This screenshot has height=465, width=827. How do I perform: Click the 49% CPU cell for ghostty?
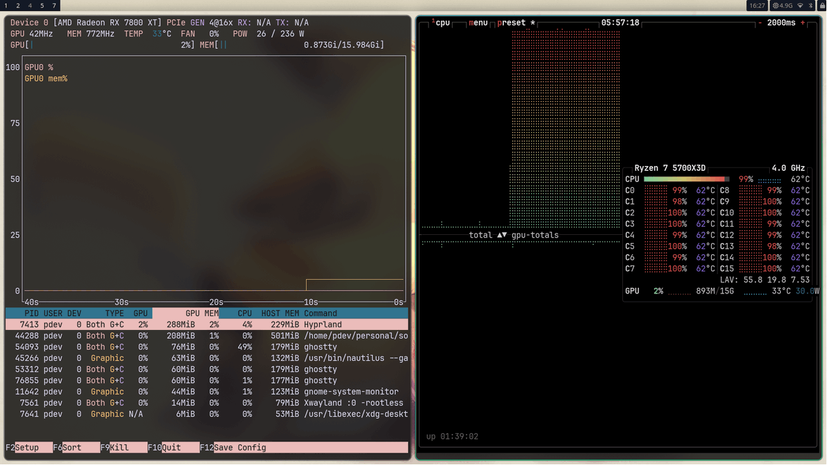(245, 347)
